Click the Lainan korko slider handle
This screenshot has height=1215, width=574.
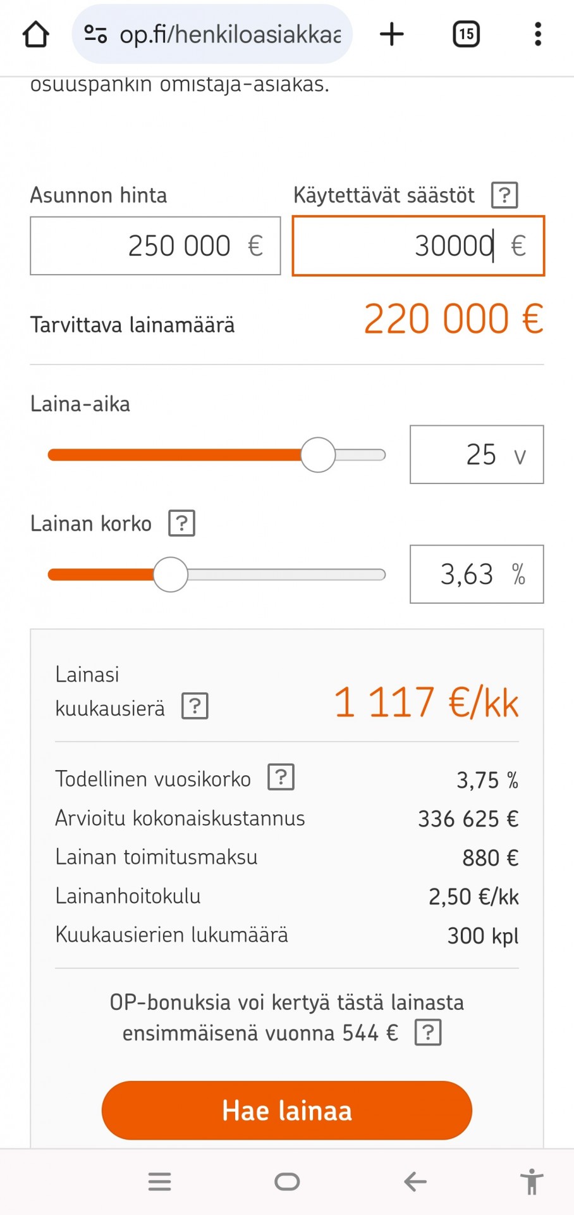pyautogui.click(x=171, y=575)
